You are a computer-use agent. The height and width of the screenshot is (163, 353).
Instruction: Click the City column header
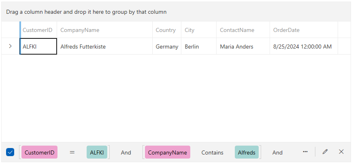point(189,30)
